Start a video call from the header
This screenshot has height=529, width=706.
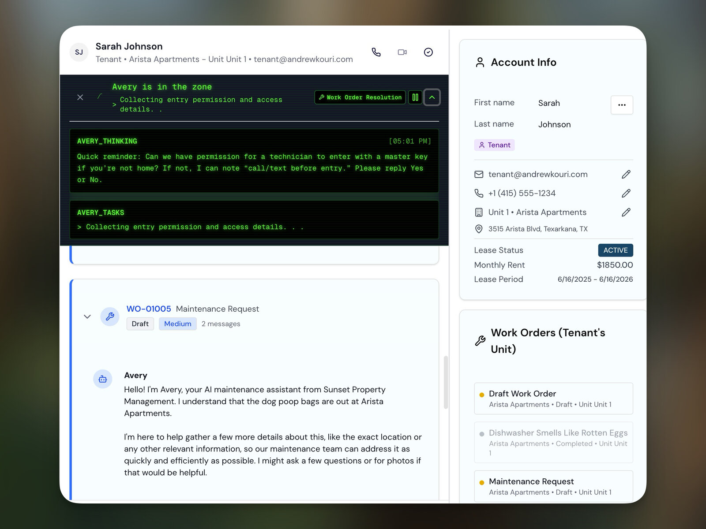(x=402, y=52)
